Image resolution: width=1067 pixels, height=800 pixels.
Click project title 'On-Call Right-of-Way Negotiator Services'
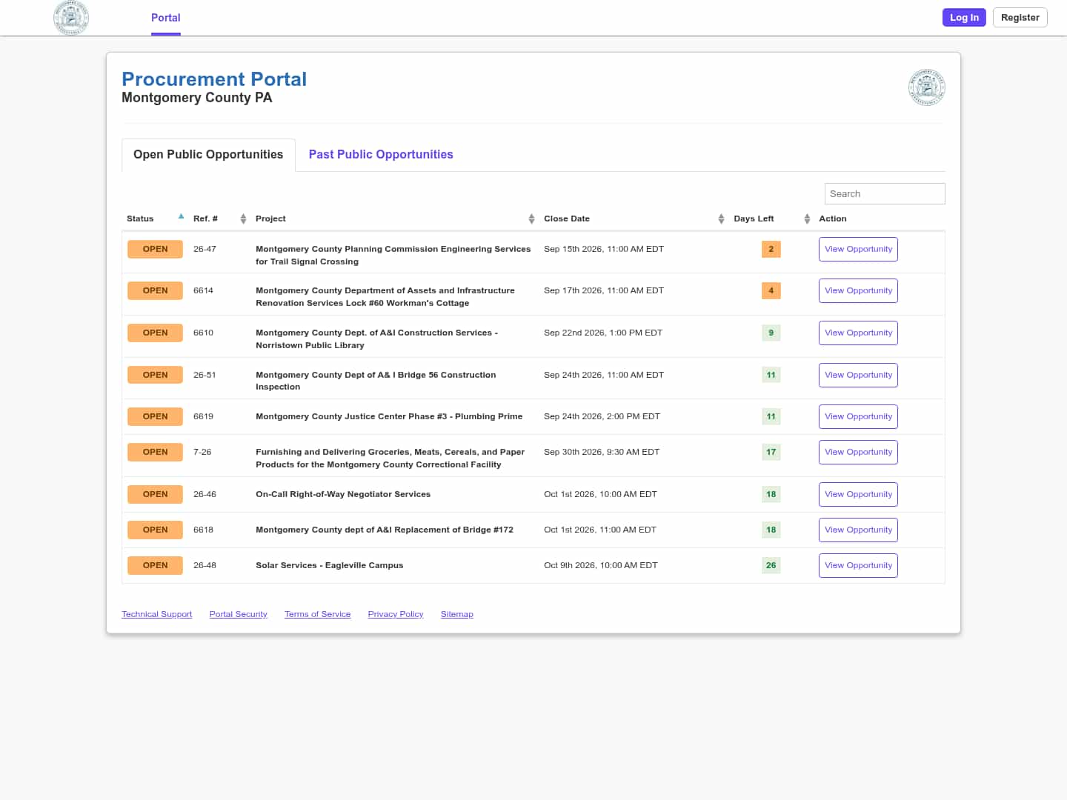point(343,495)
